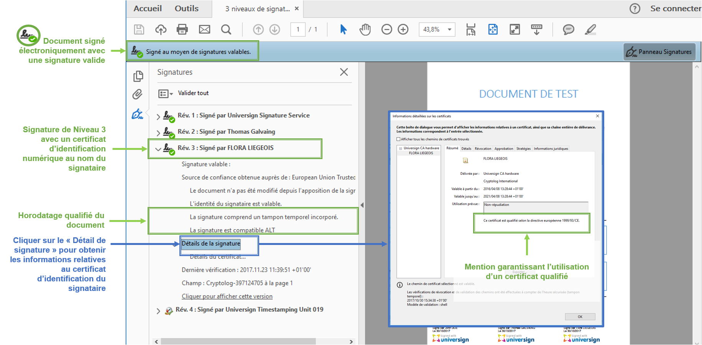Go to previous page up arrow
This screenshot has width=702, height=345.
pyautogui.click(x=258, y=30)
